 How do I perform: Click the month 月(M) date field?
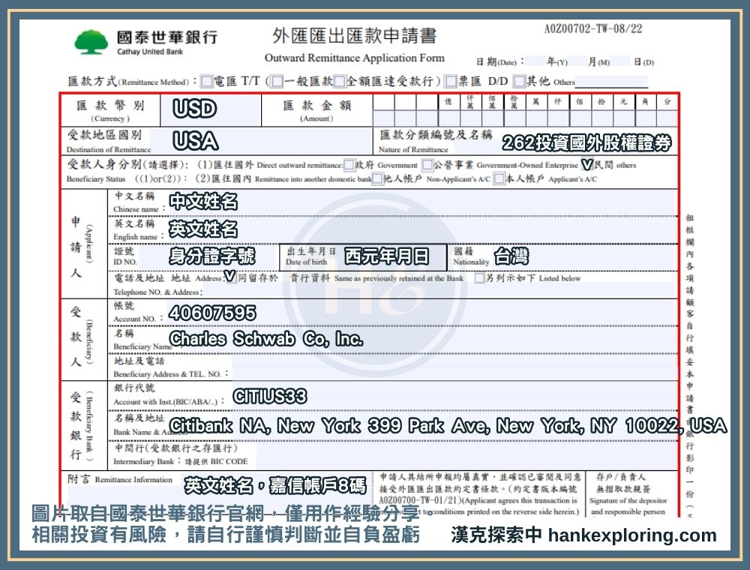click(x=577, y=61)
